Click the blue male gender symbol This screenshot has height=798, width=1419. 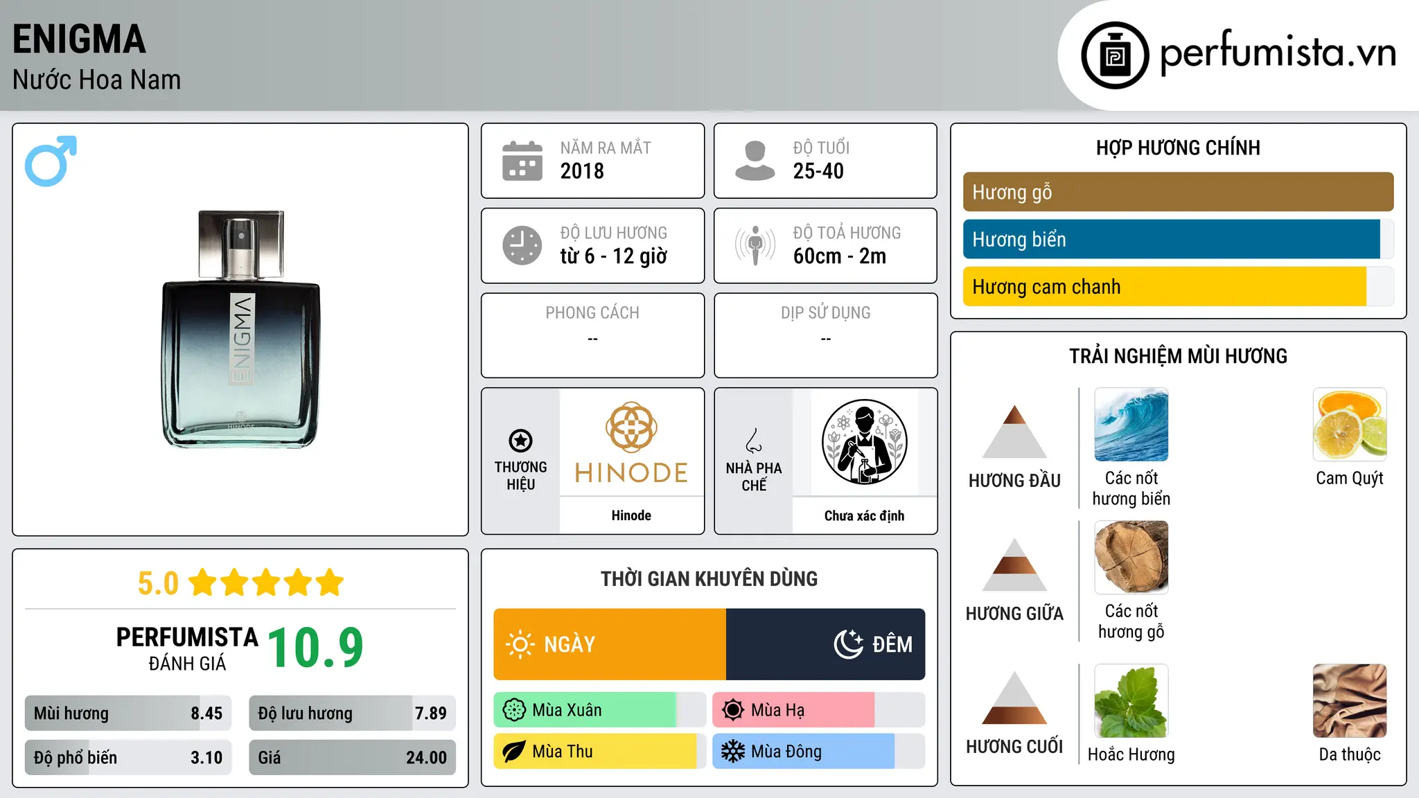(x=51, y=161)
